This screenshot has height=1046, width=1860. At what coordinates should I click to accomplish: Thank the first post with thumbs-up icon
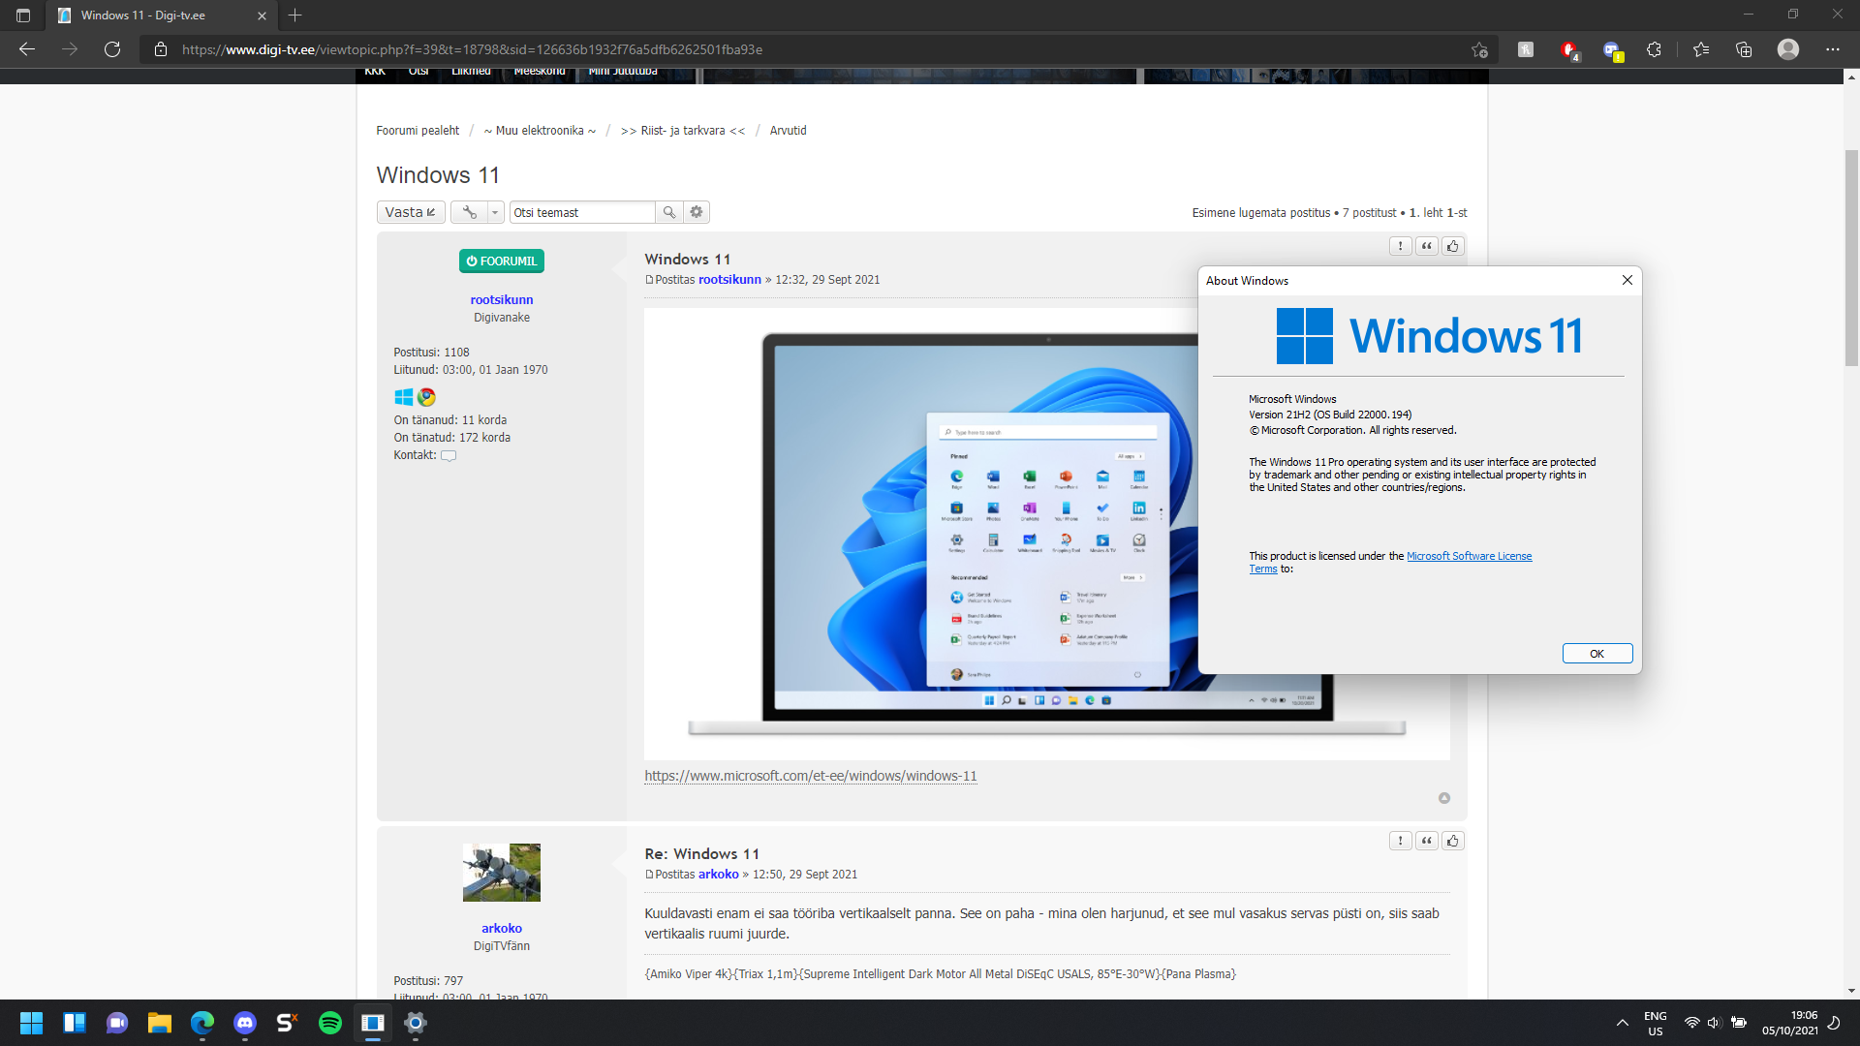pyautogui.click(x=1452, y=246)
